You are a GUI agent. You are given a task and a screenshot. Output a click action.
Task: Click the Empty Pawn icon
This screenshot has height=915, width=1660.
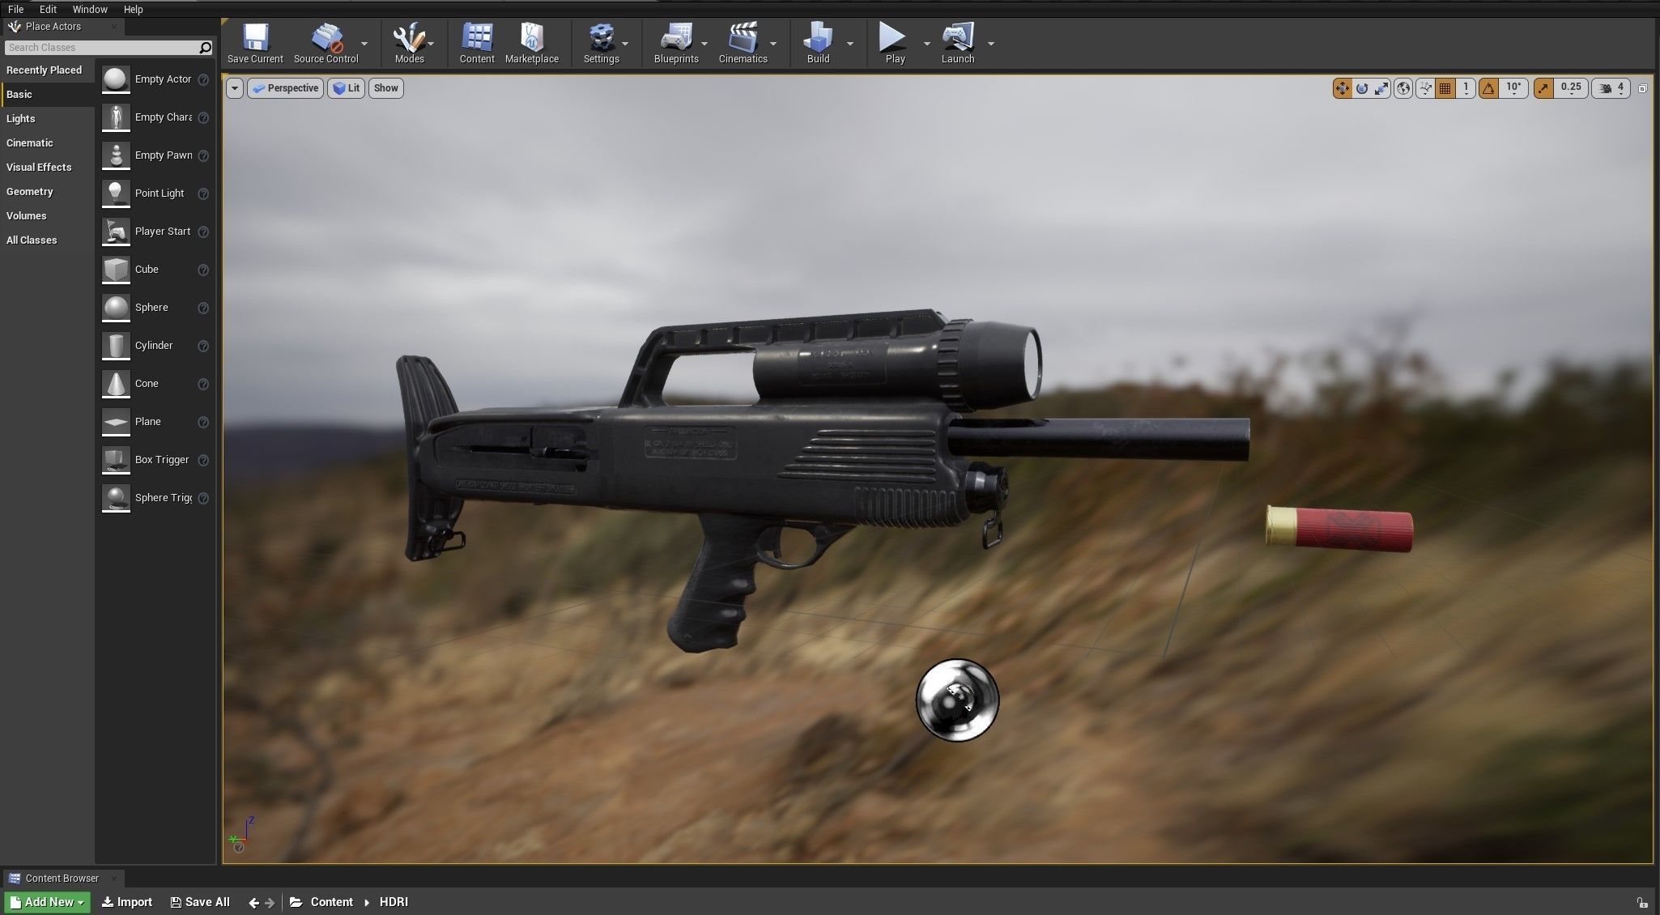point(116,155)
